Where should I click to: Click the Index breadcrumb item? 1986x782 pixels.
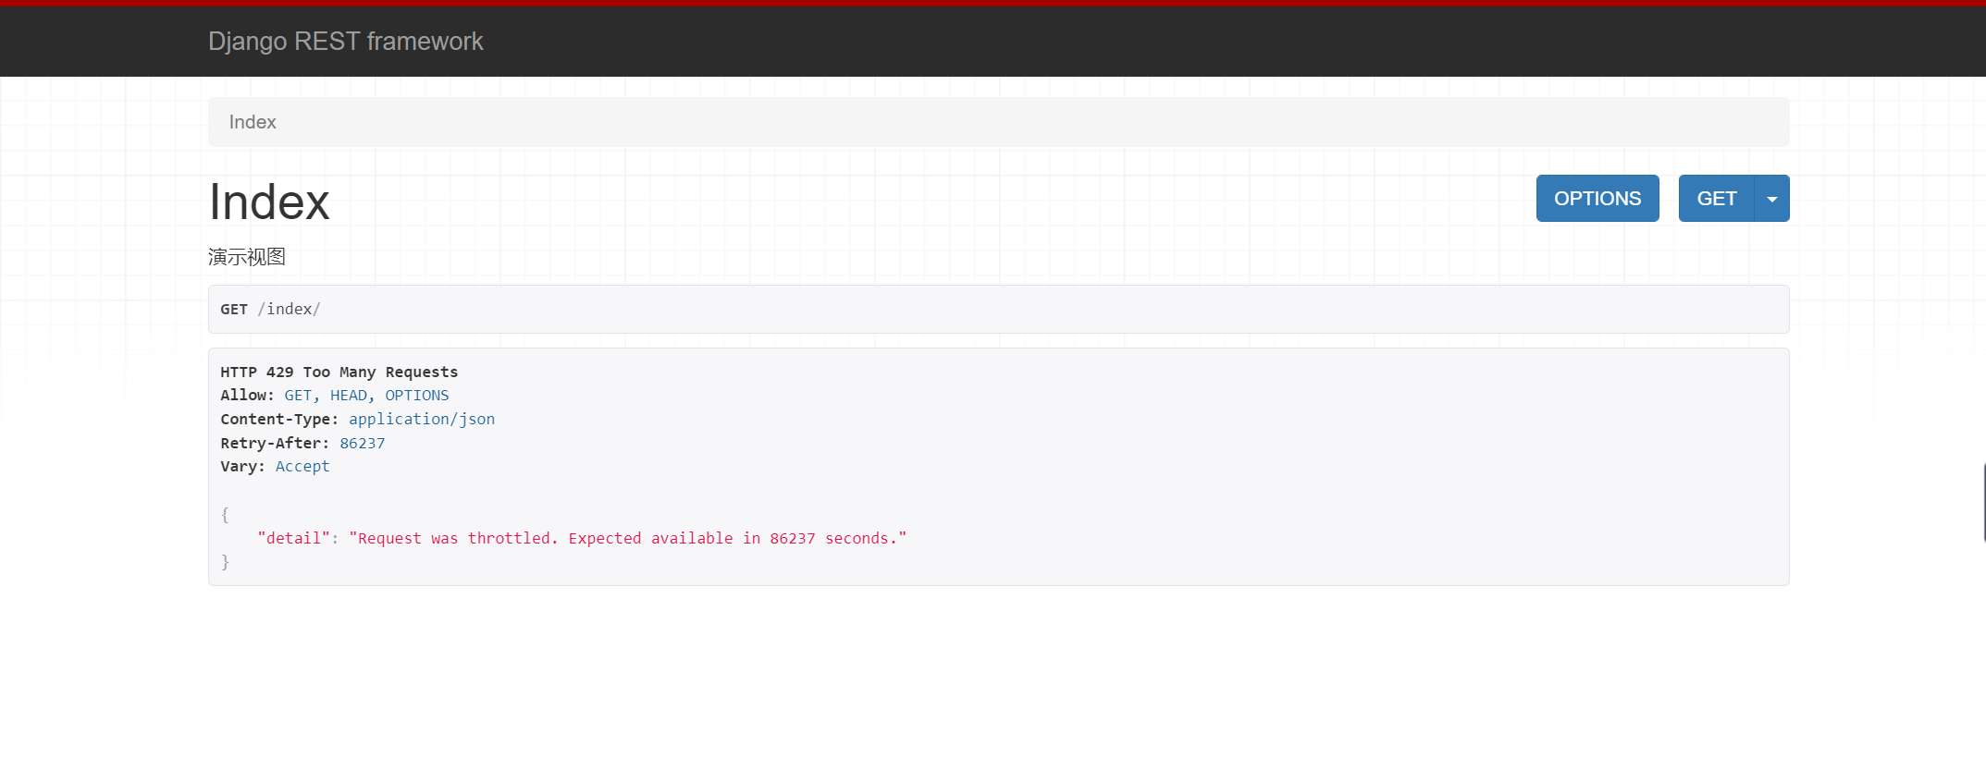click(253, 122)
